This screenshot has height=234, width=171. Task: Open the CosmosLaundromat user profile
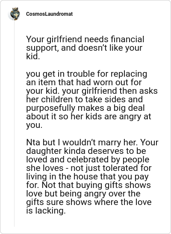pyautogui.click(x=49, y=14)
